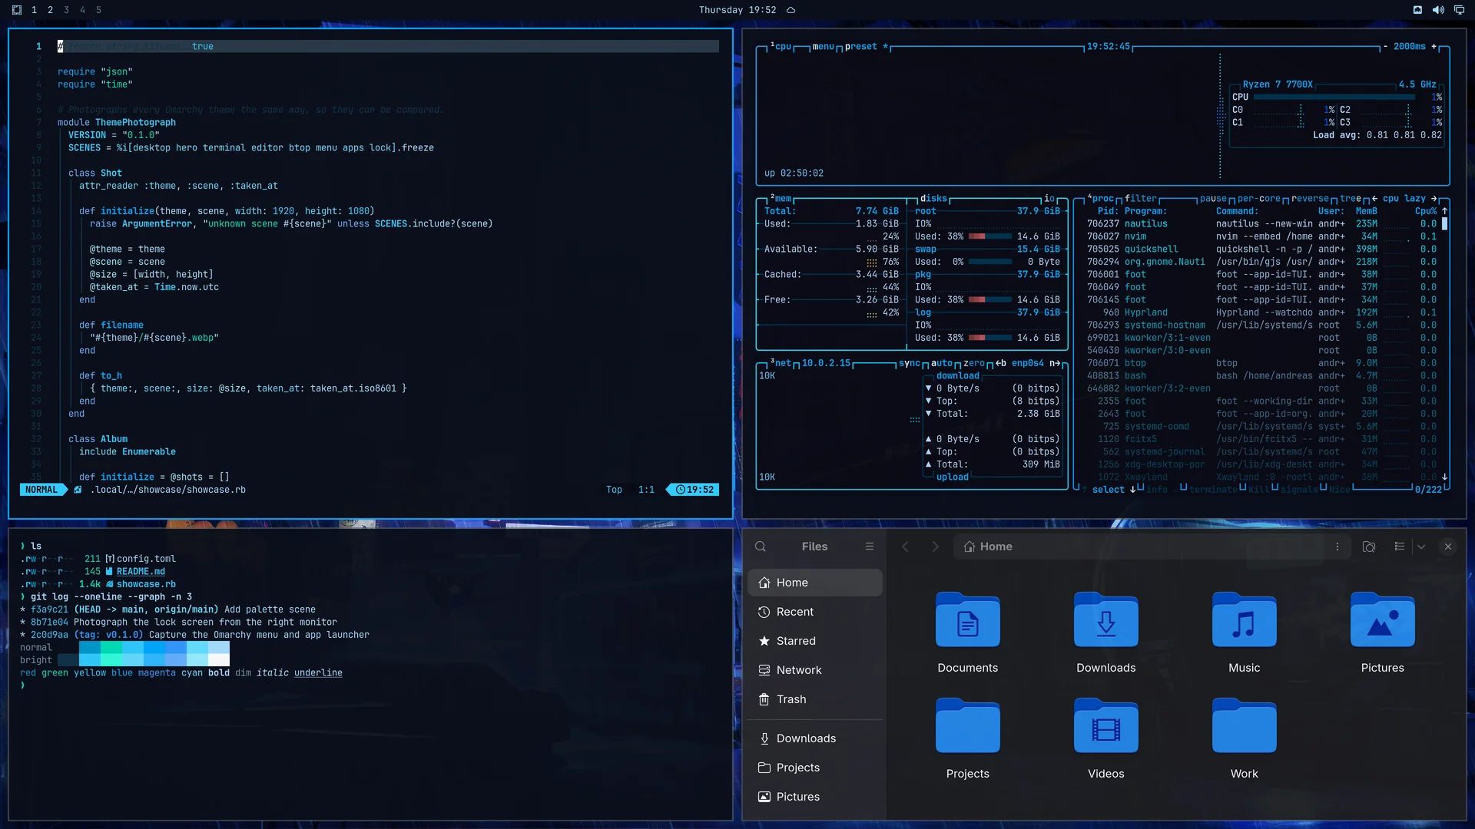The image size is (1475, 829).
Task: Select Pictures bookmark in Files sidebar
Action: pos(815,797)
